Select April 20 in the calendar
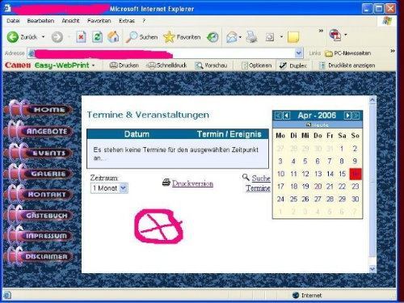Viewport: 404px width, 303px height. pyautogui.click(x=318, y=187)
